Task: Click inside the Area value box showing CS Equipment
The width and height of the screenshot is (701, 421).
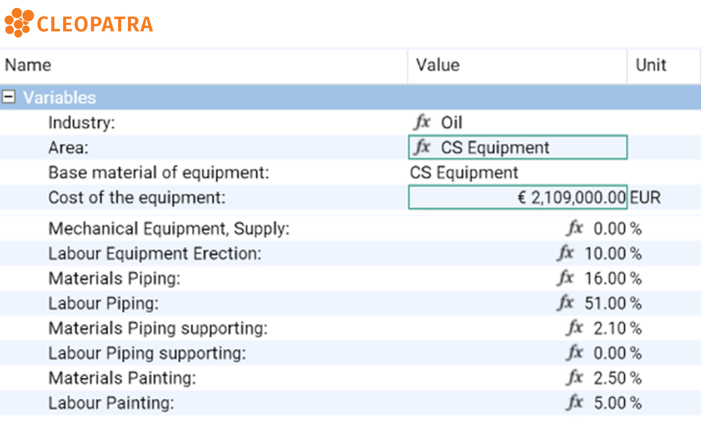Action: click(x=495, y=147)
